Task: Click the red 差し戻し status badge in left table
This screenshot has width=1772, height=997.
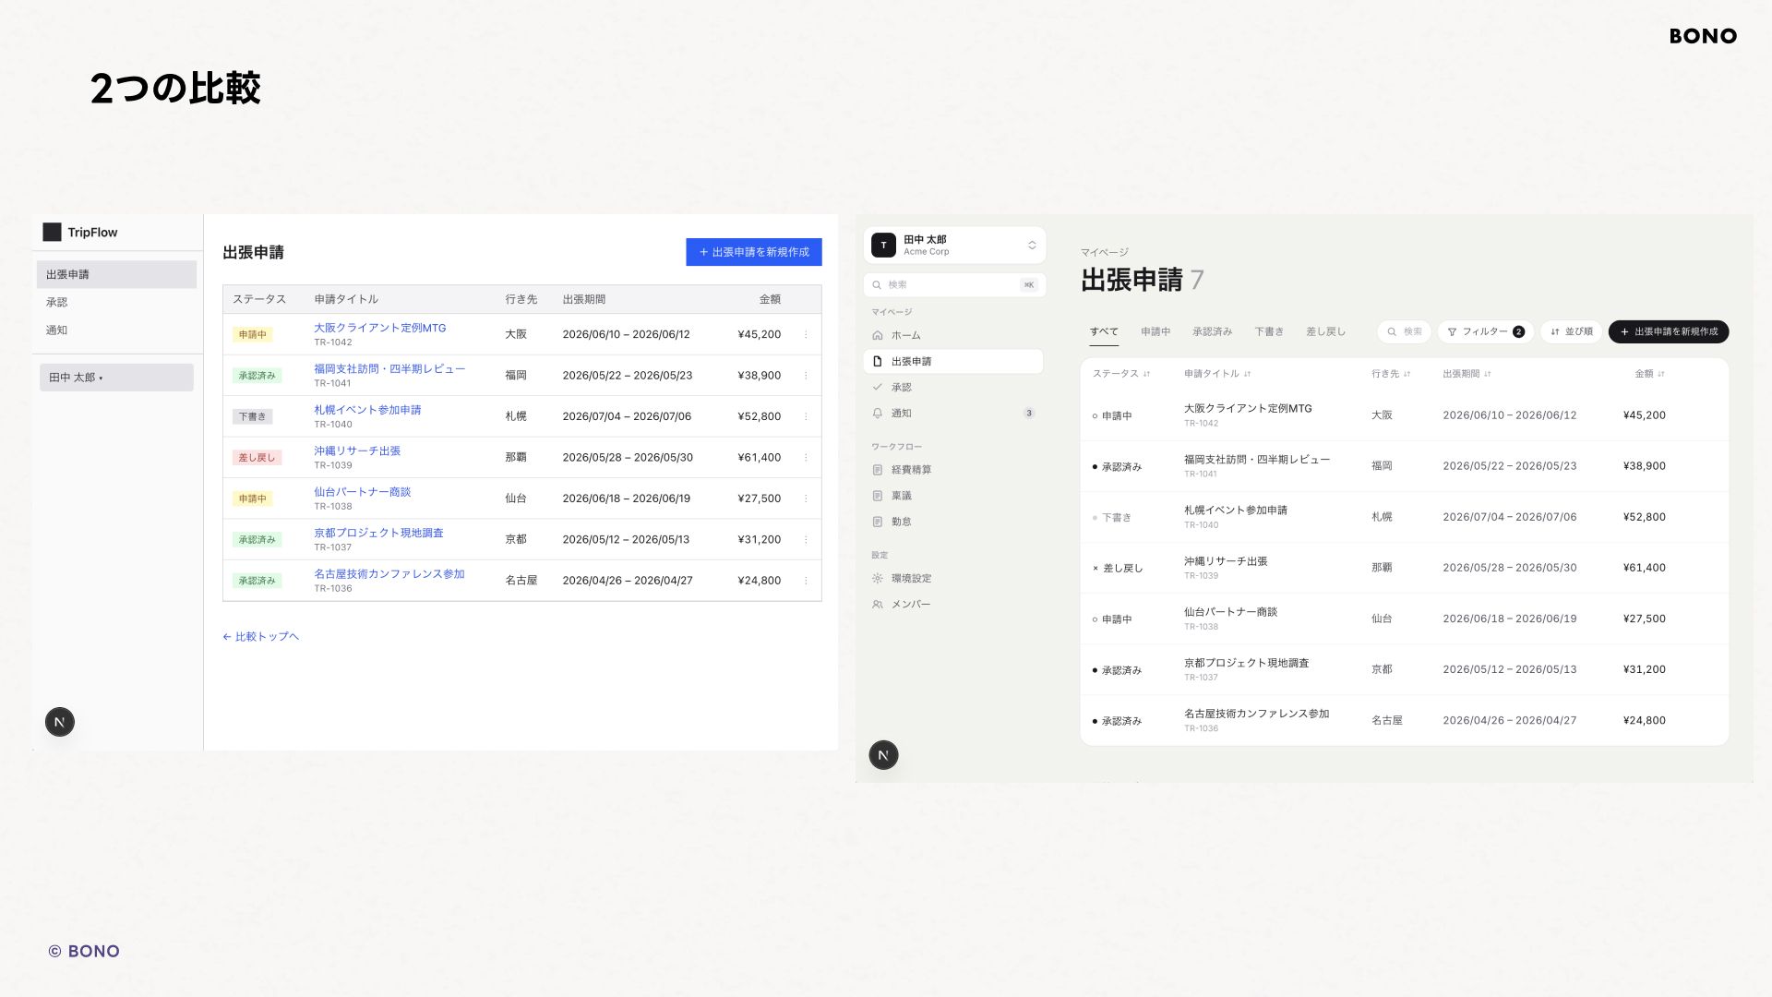Action: tap(257, 458)
